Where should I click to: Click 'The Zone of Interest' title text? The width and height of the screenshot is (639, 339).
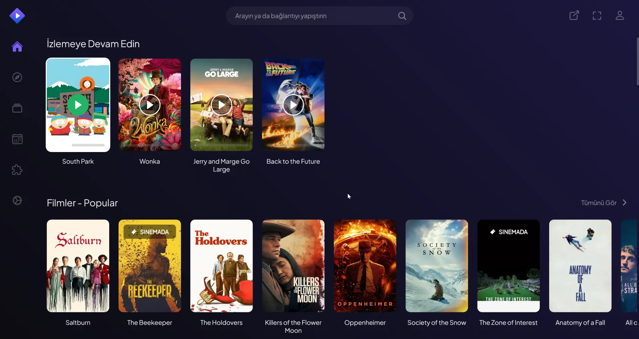click(x=509, y=323)
